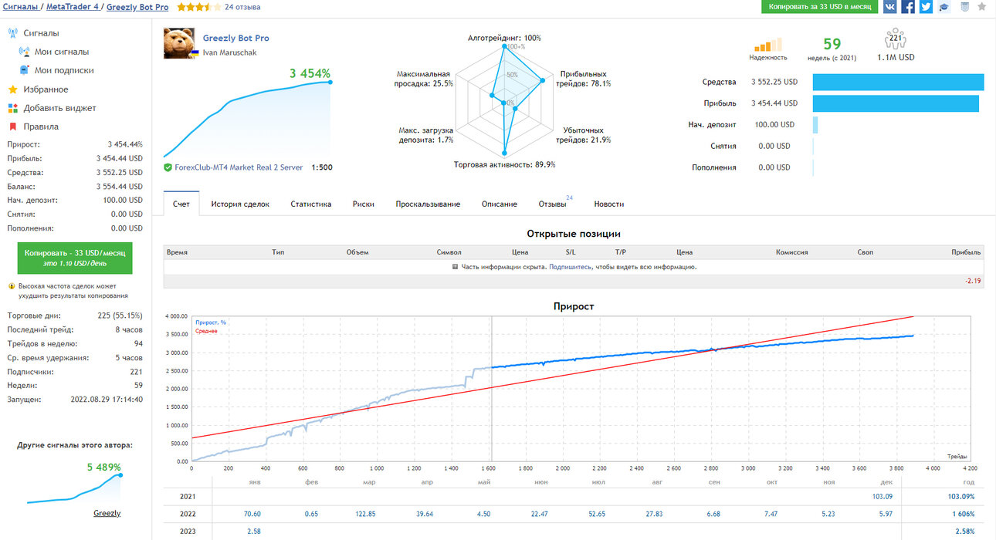Click the Своп column header
This screenshot has width=996, height=540.
tap(866, 252)
